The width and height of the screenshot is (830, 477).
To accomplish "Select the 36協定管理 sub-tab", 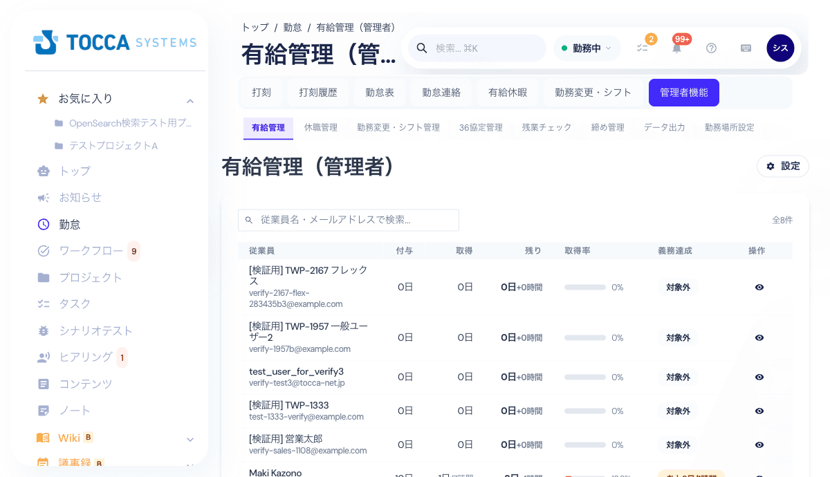I will click(x=481, y=128).
